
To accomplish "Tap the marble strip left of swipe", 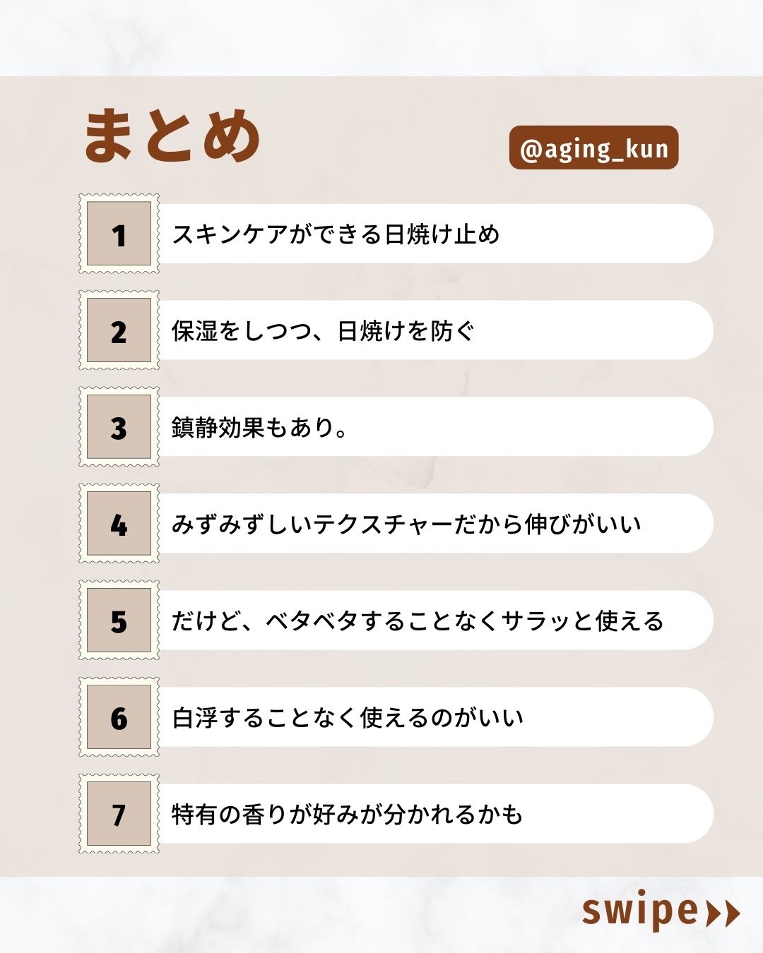I will [x=283, y=915].
